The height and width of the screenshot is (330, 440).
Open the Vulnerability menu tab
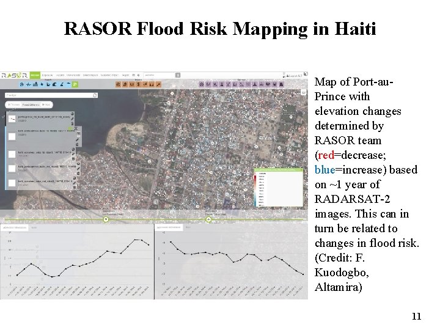pos(73,75)
